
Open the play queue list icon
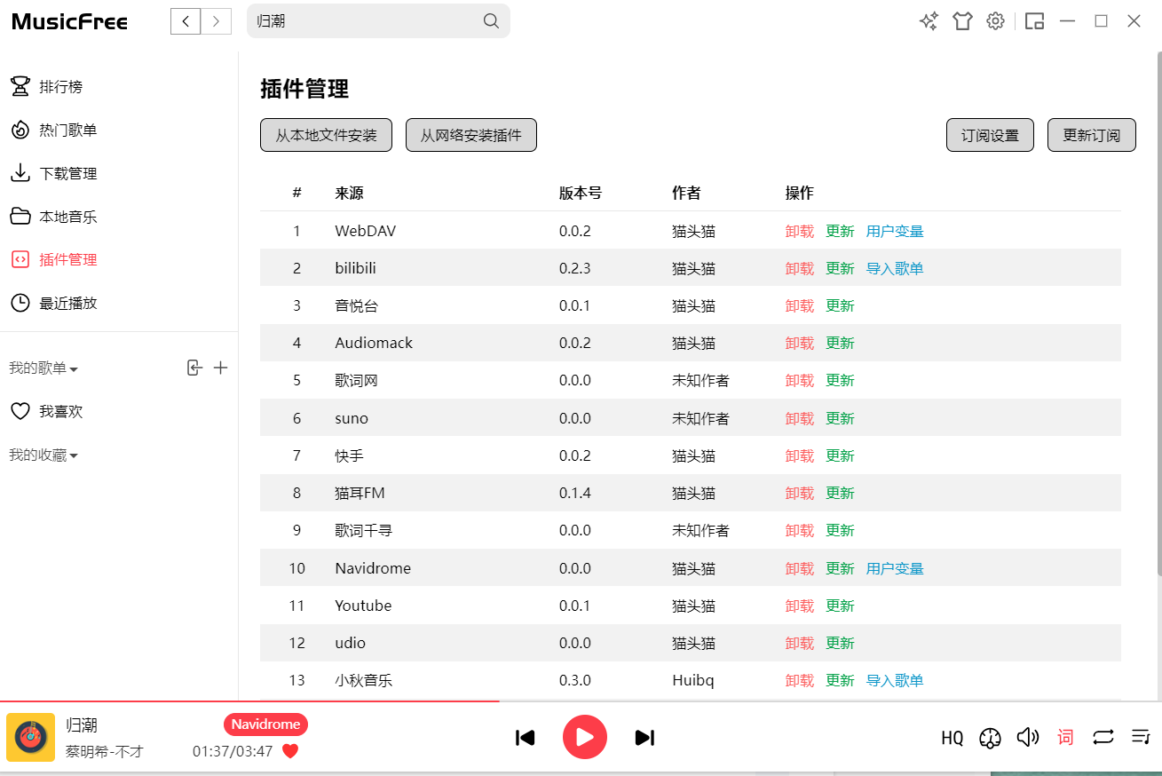(x=1141, y=737)
